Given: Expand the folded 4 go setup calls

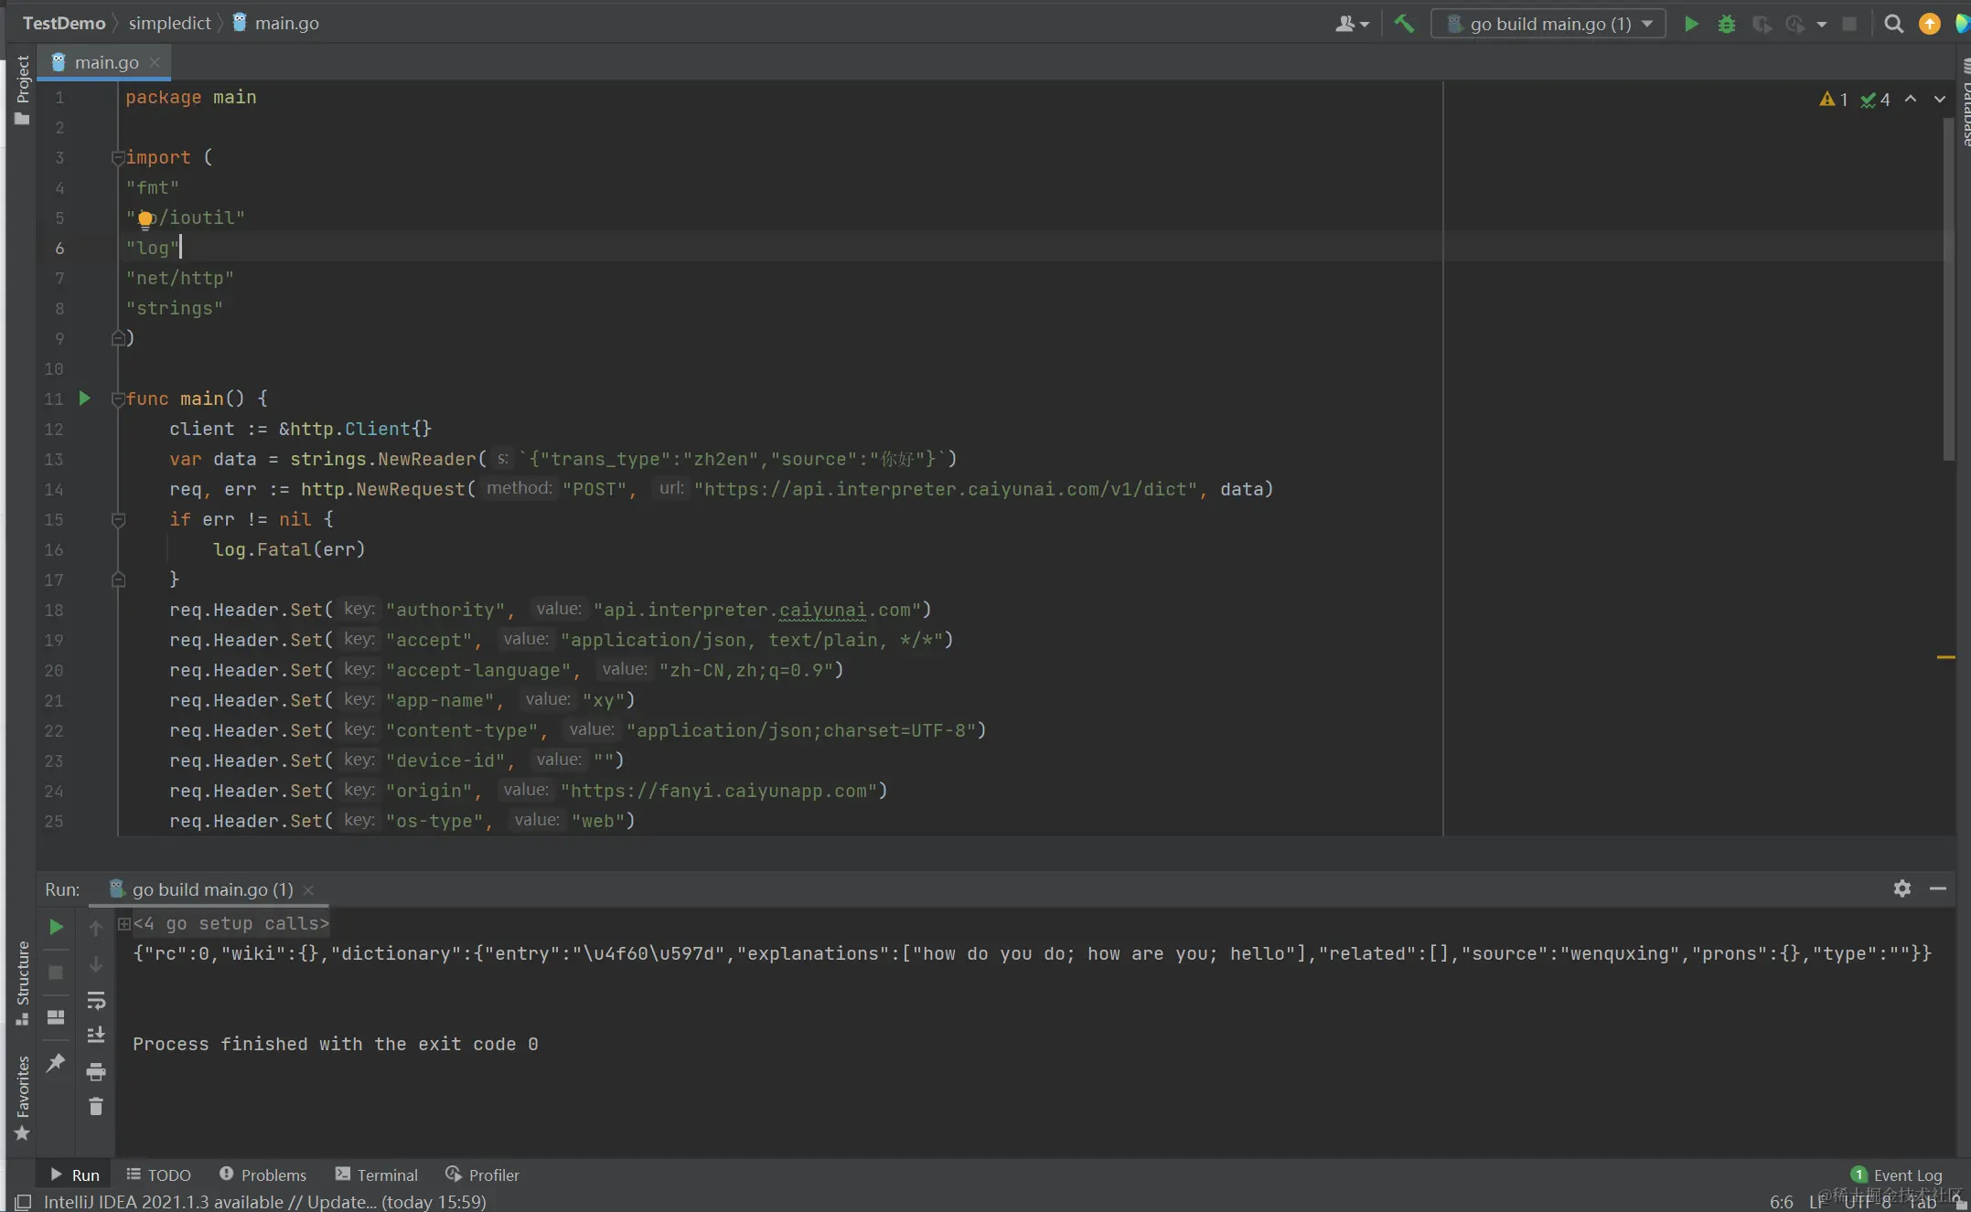Looking at the screenshot, I should click(124, 924).
